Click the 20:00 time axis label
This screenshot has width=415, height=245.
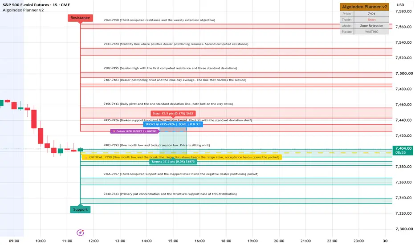[x=279, y=241]
